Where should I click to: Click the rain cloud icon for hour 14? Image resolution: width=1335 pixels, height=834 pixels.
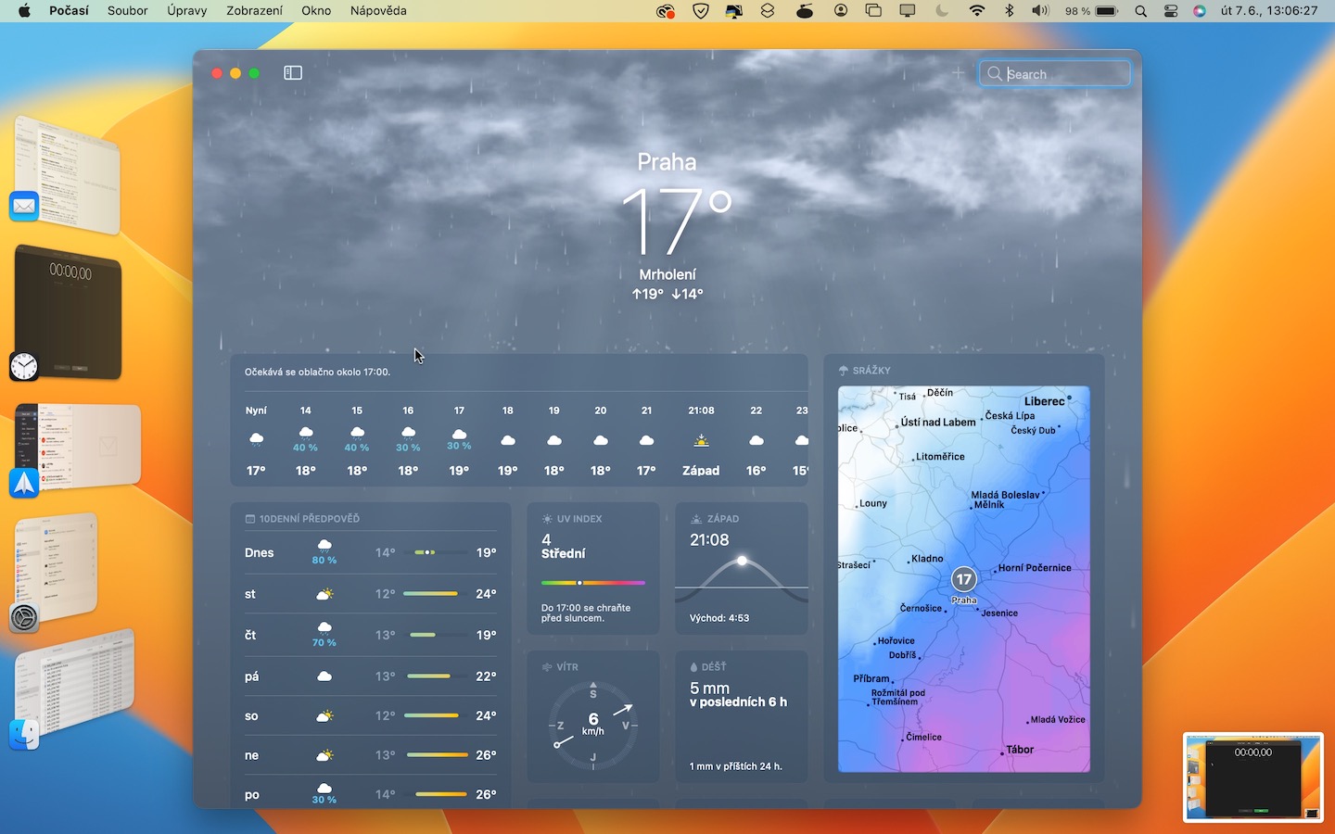306,433
